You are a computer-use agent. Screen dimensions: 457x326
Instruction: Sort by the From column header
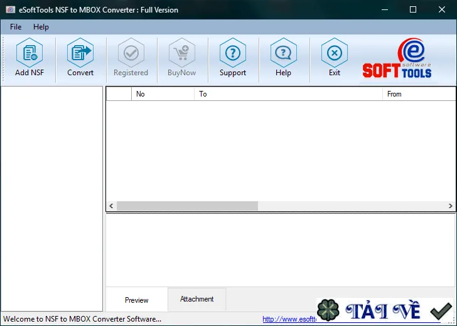[x=419, y=94]
